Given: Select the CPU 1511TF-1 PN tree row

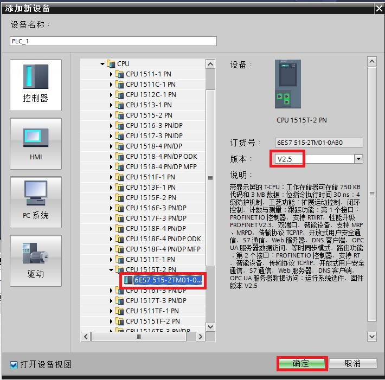Looking at the screenshot, I should coord(143,311).
